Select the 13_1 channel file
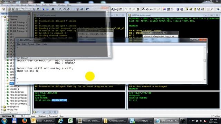Viewport: 221px width, 124px height. point(11,34)
